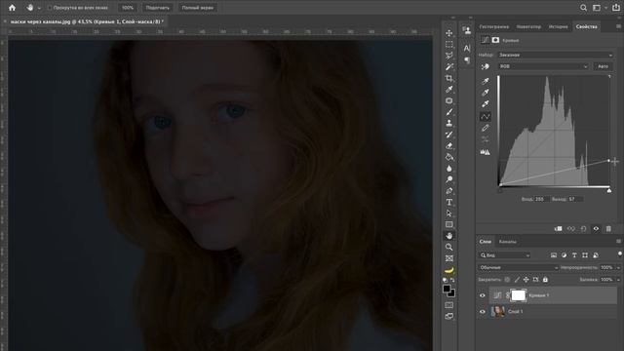
Task: Delete adjustment layer with trash icon
Action: pyautogui.click(x=608, y=229)
